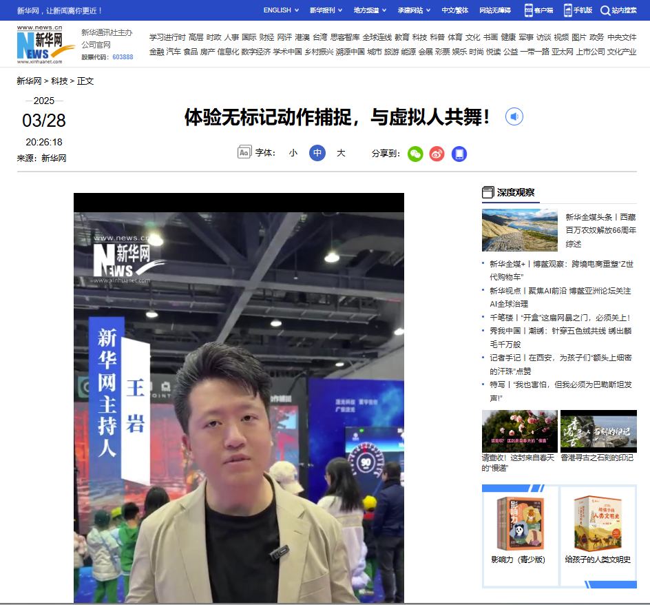Open the 跨境电商重塑"Z世代购物车" article
650x605 pixels.
click(x=561, y=270)
